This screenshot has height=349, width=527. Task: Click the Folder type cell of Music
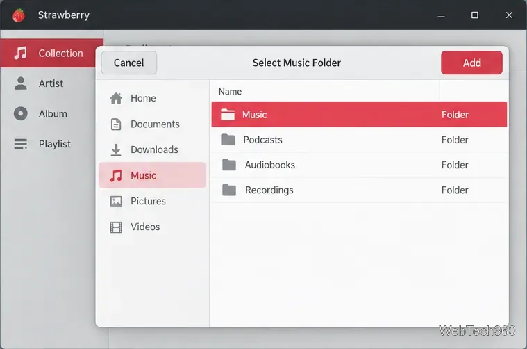point(455,115)
